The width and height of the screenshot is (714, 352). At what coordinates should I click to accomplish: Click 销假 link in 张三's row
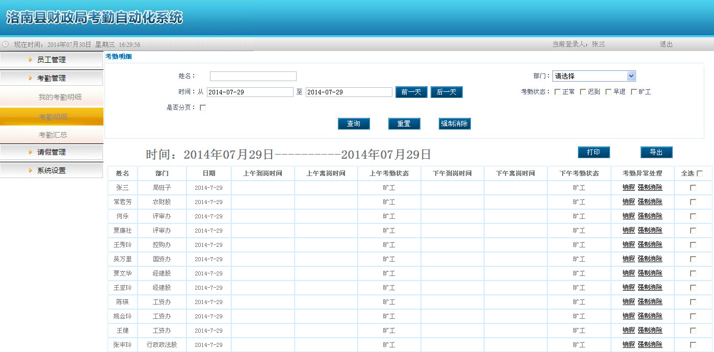[x=628, y=188]
